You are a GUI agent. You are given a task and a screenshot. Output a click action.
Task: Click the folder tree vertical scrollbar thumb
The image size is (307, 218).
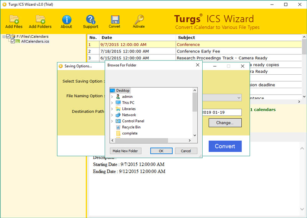[195, 102]
